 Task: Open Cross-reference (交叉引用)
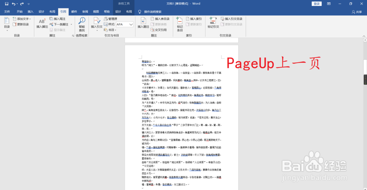coord(159,30)
